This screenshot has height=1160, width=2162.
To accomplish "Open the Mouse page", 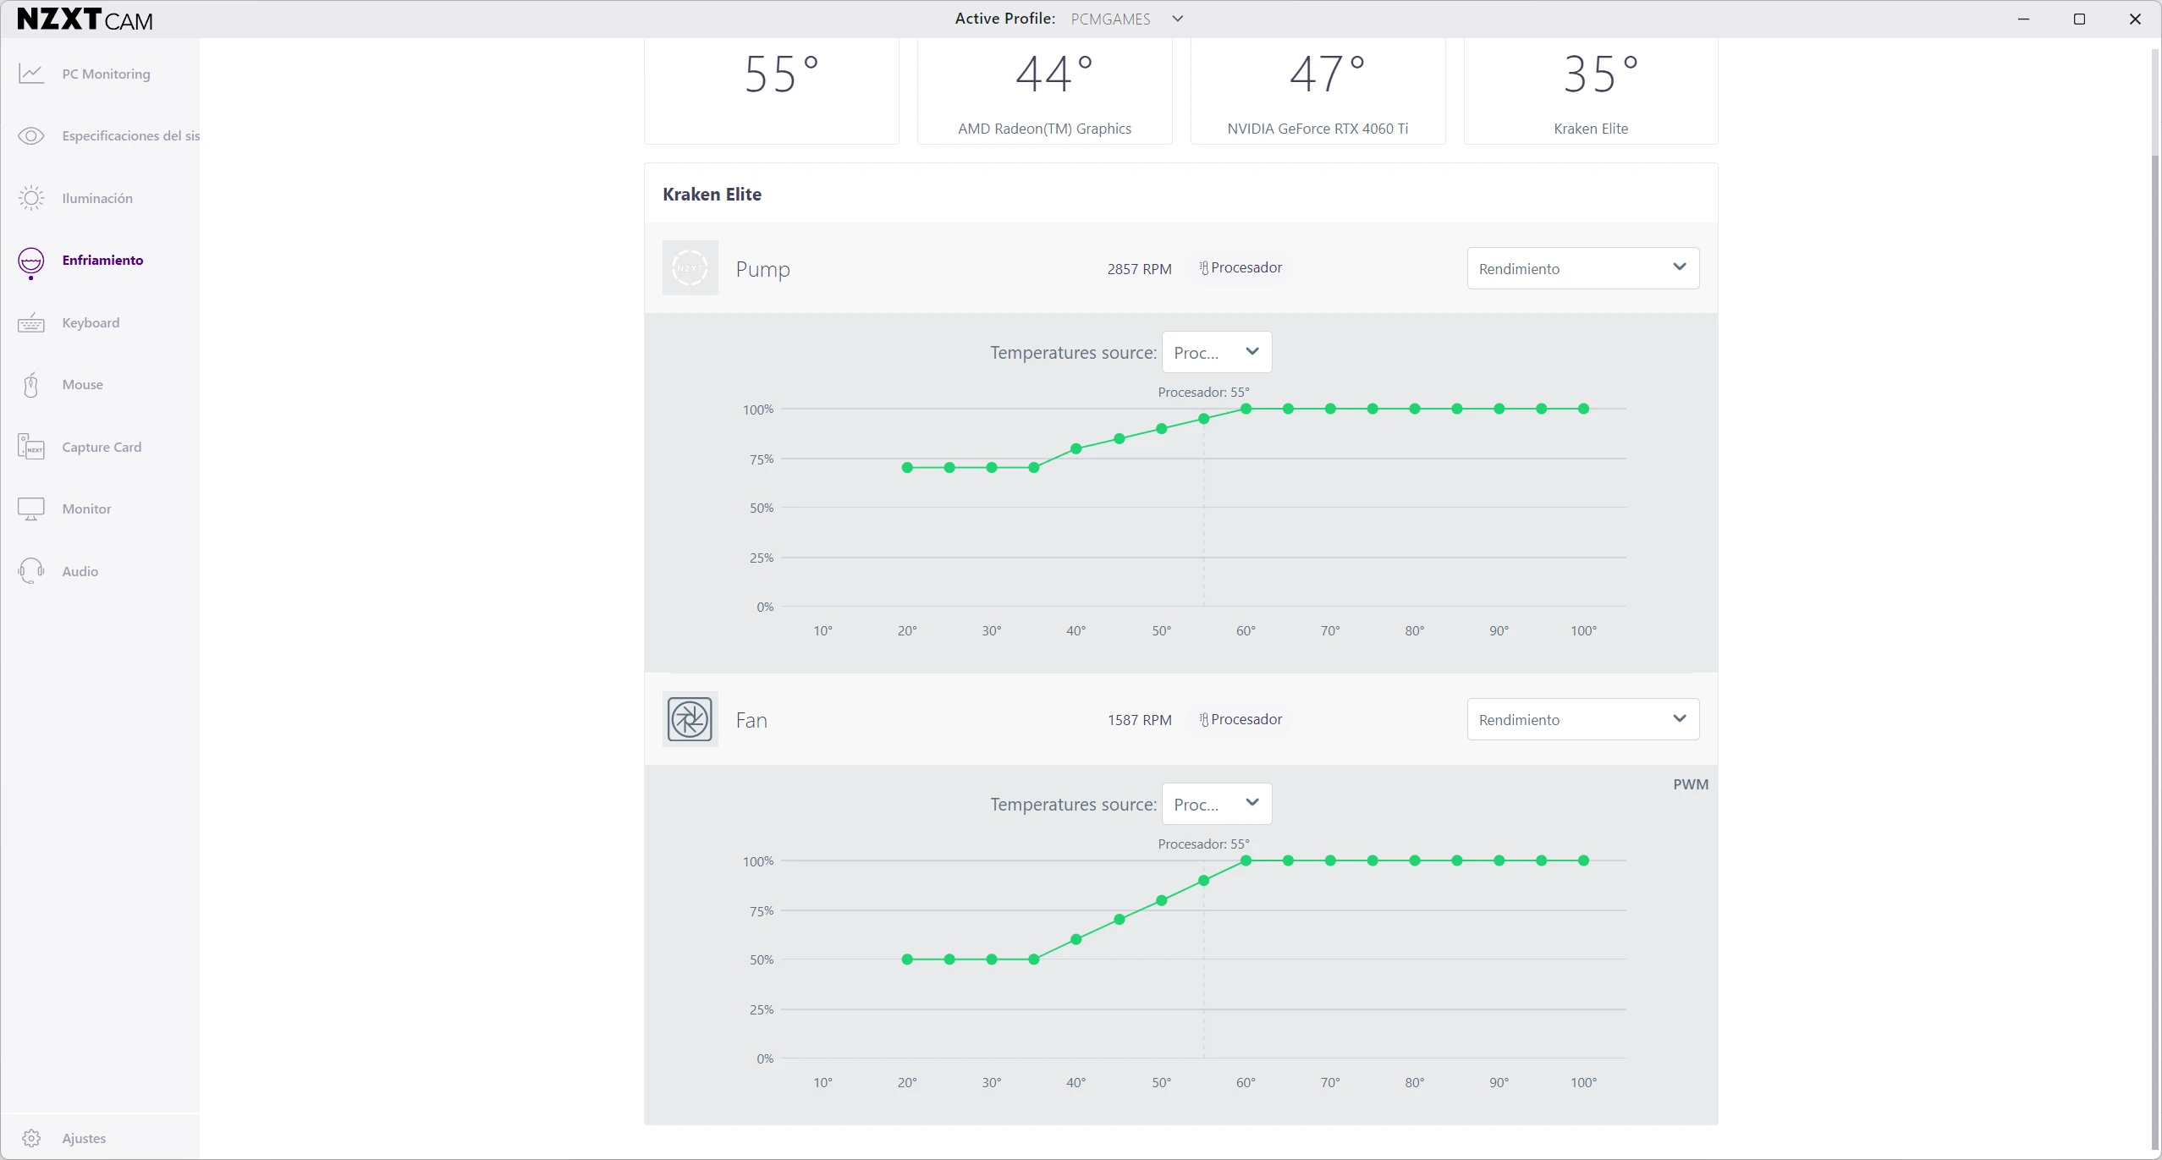I will point(82,384).
